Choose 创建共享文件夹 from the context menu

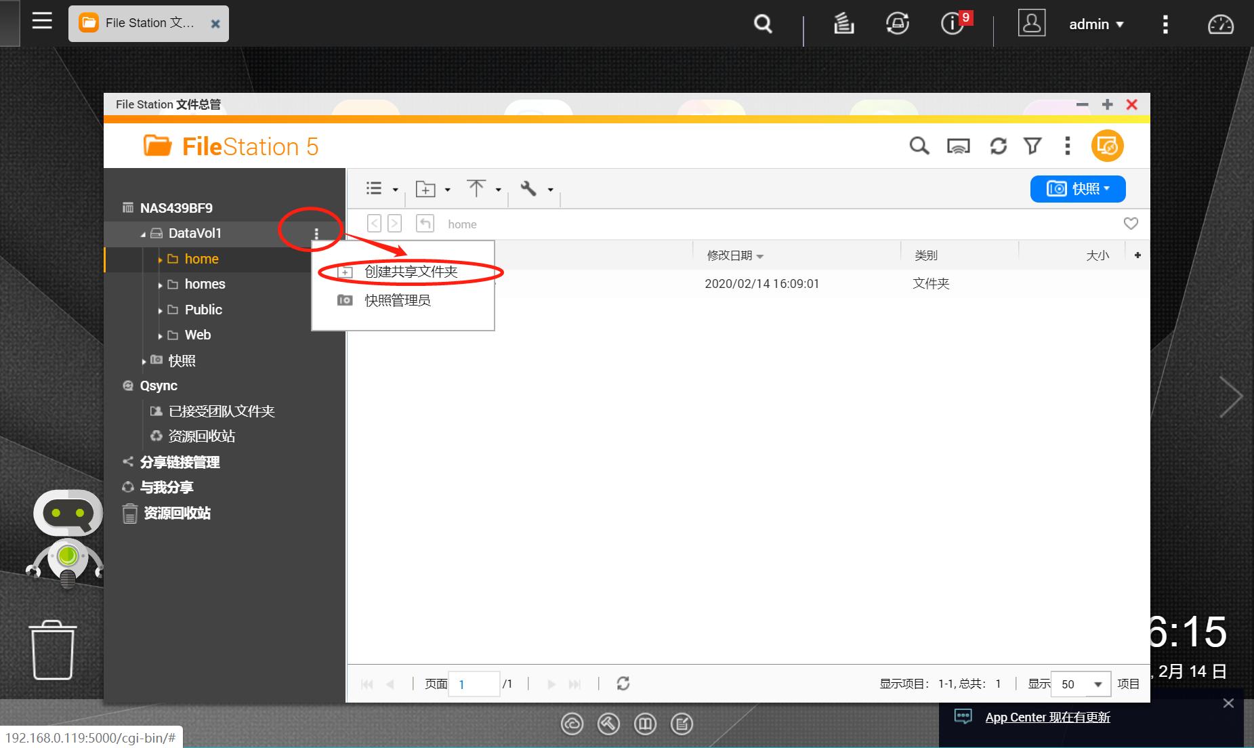click(x=409, y=271)
